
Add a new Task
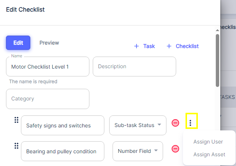(149, 46)
